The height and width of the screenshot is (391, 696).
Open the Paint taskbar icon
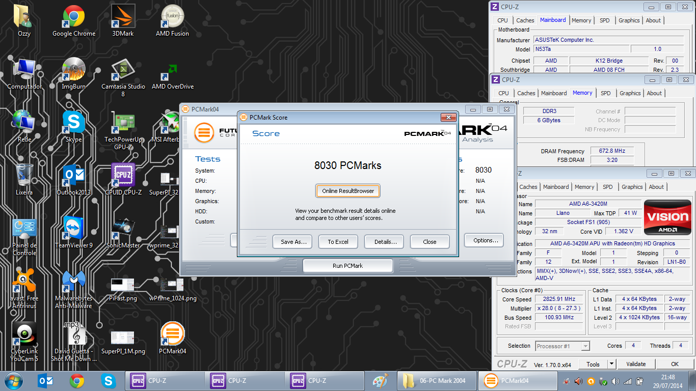click(x=381, y=380)
